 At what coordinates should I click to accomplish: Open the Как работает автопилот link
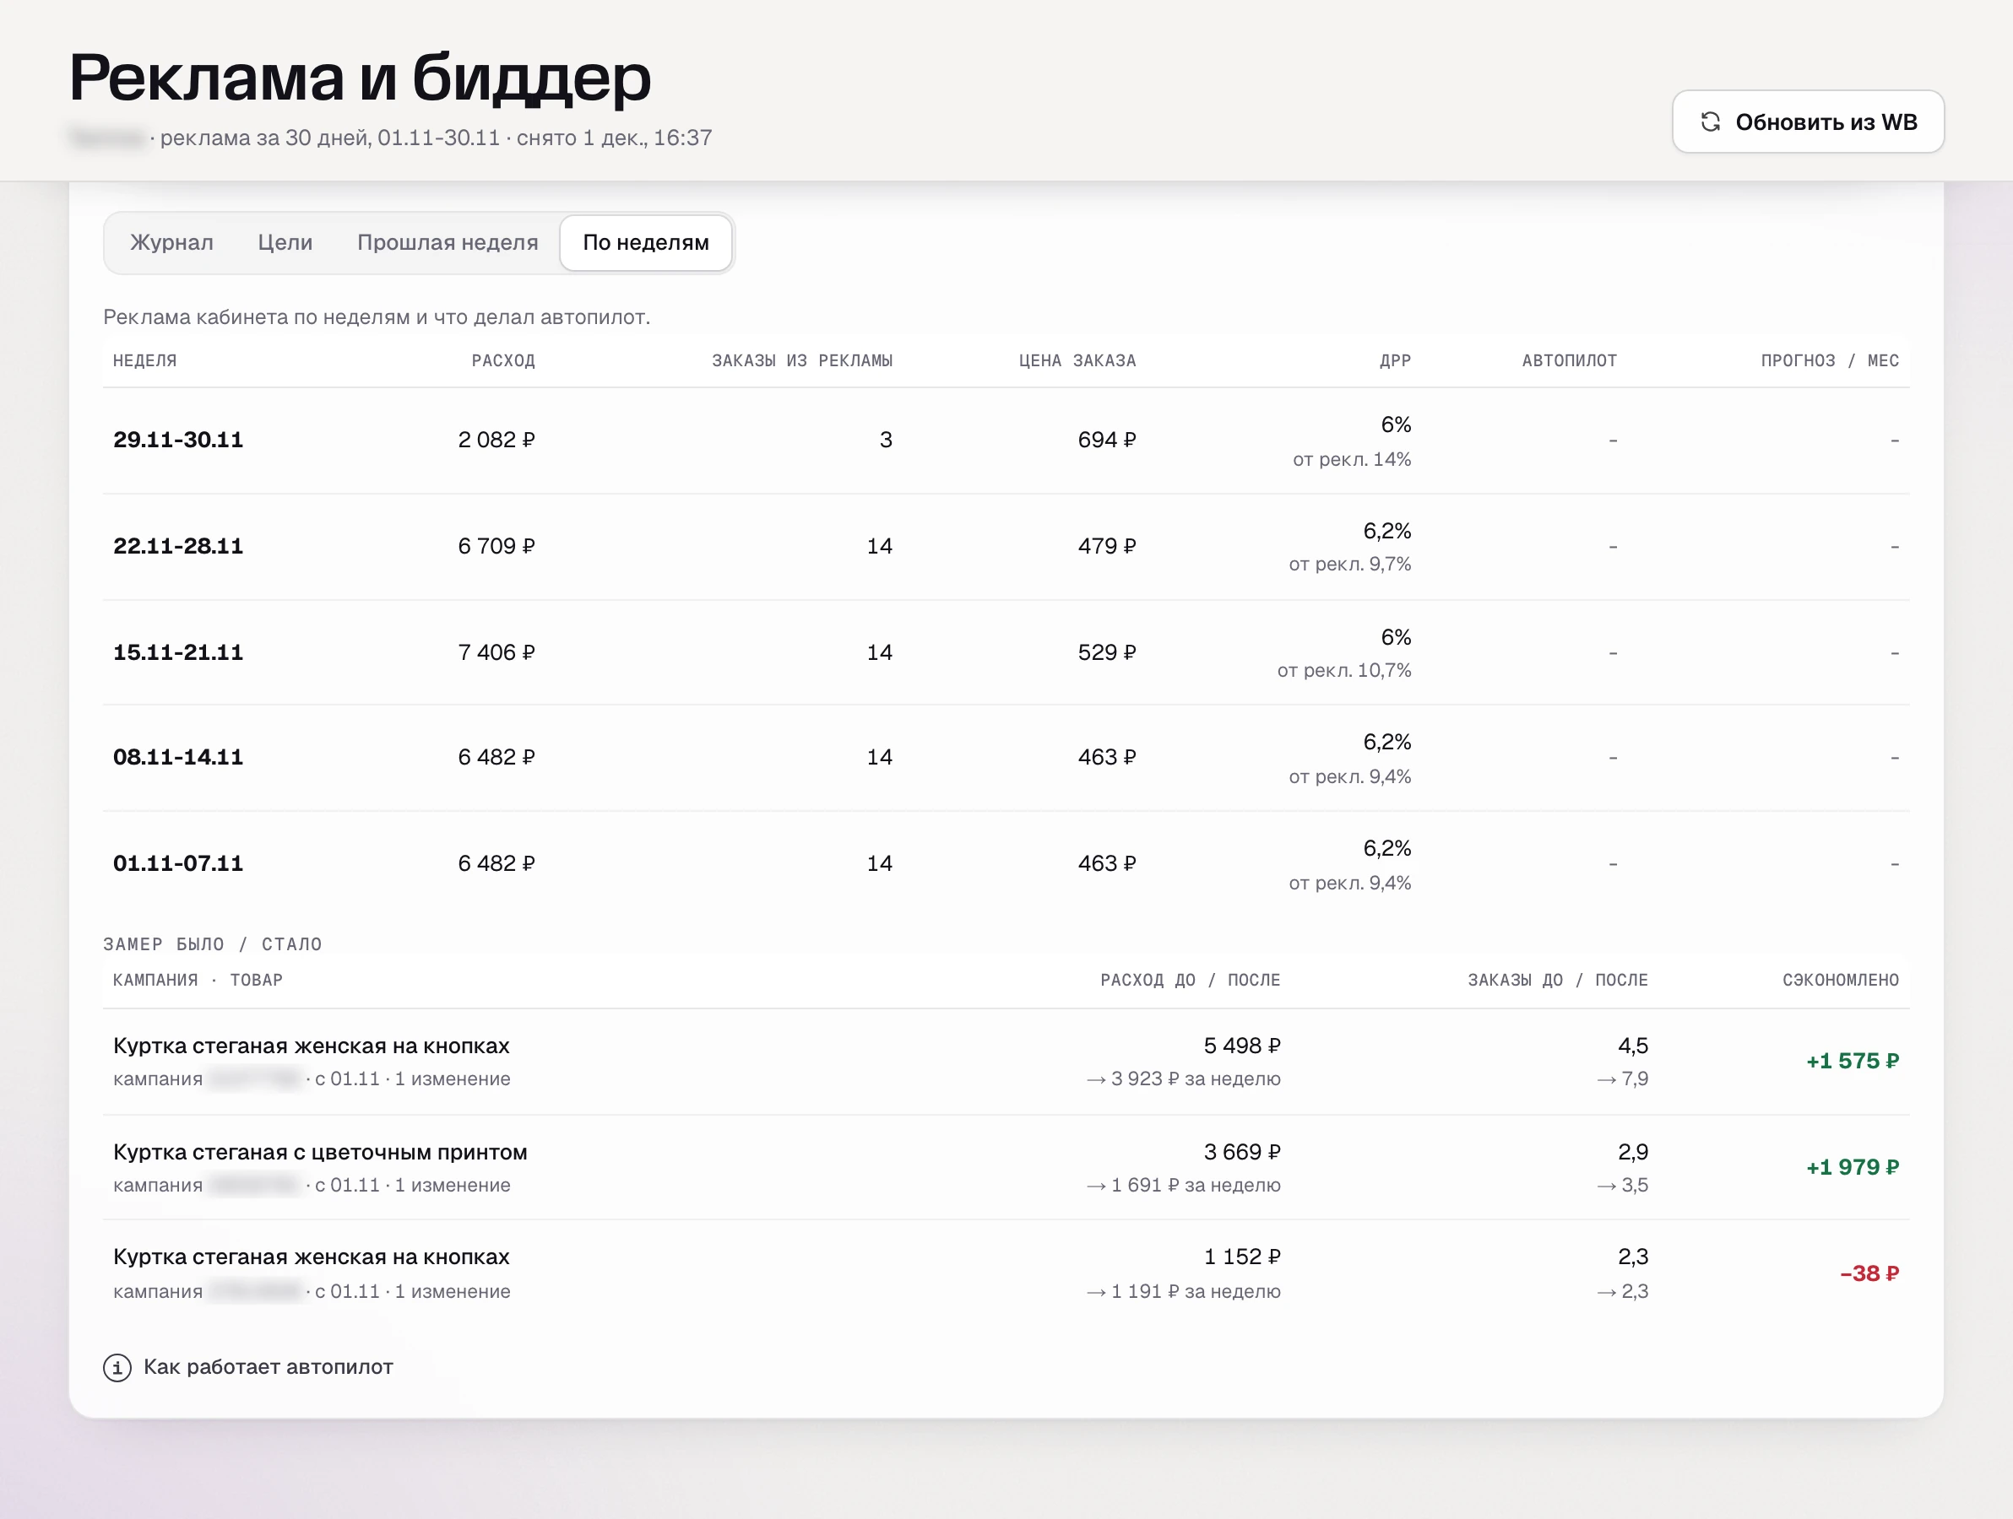[x=269, y=1367]
